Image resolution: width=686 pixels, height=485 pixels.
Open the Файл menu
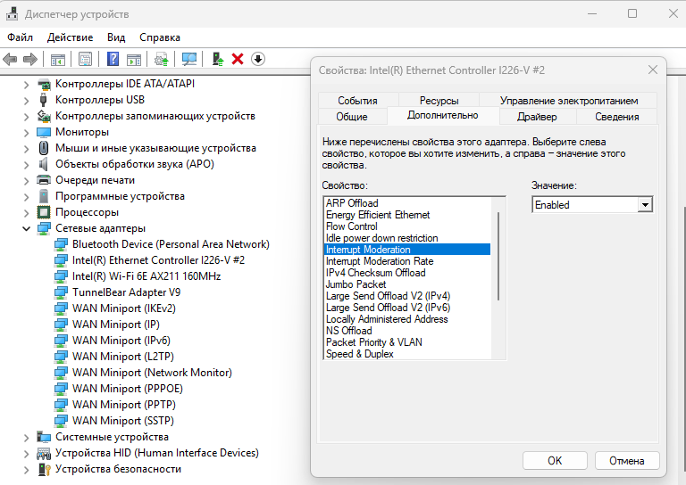(21, 37)
